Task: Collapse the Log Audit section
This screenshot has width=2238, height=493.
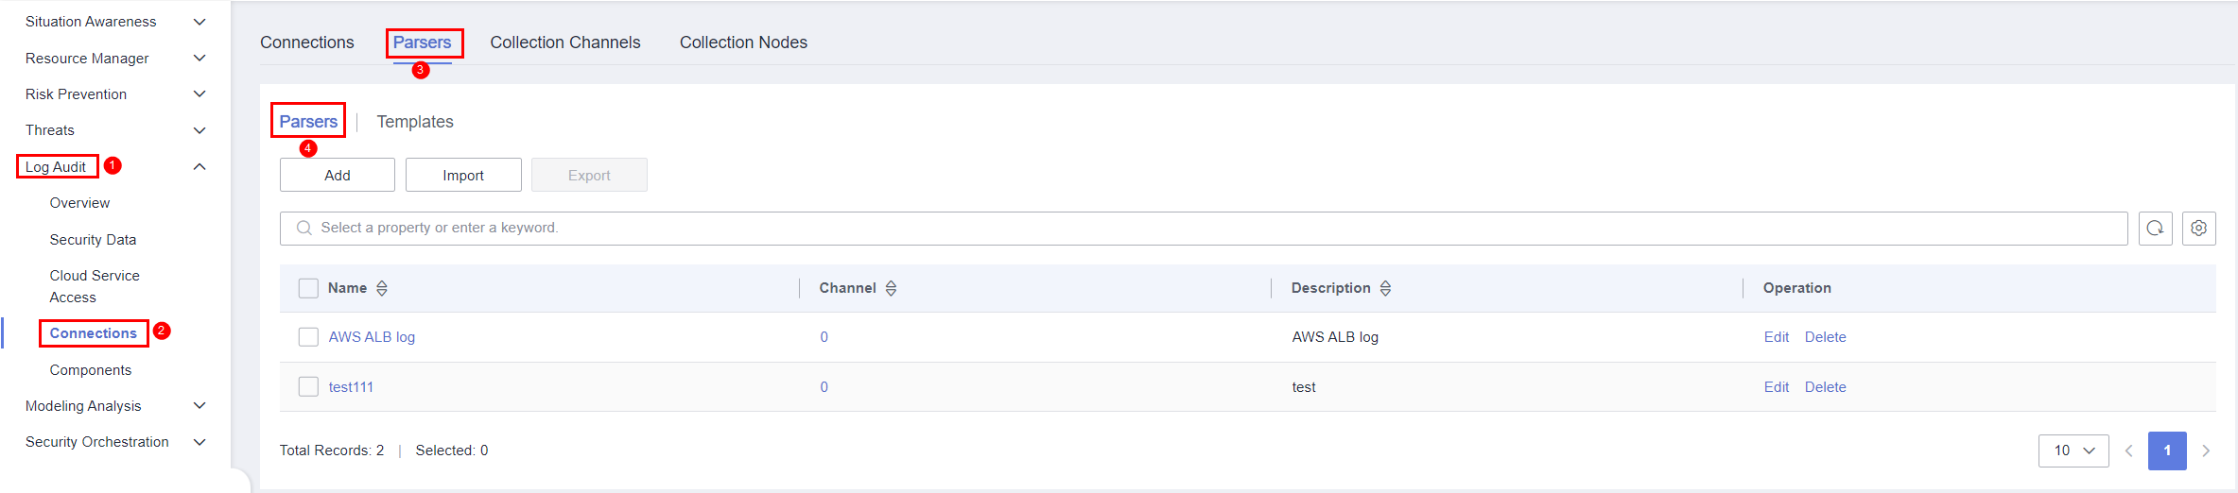Action: click(200, 167)
